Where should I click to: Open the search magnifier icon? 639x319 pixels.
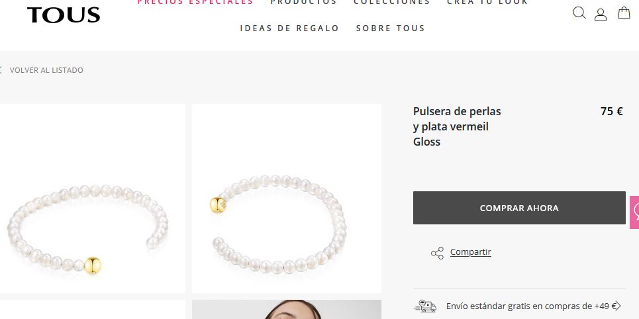579,13
